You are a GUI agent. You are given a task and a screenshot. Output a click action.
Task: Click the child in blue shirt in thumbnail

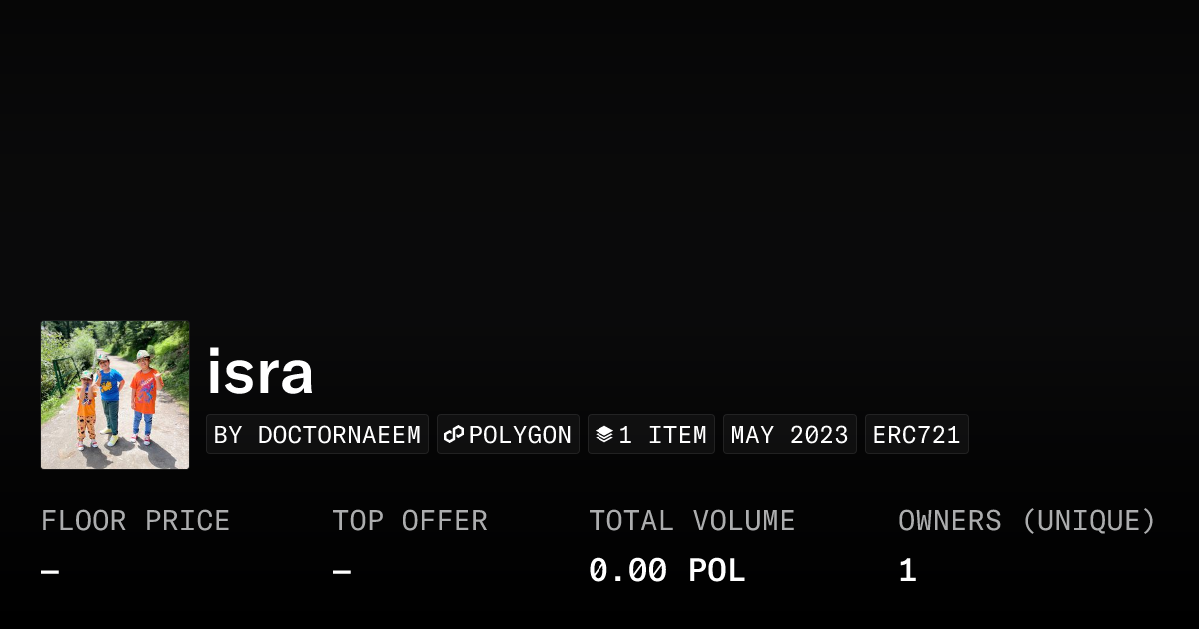pyautogui.click(x=109, y=396)
